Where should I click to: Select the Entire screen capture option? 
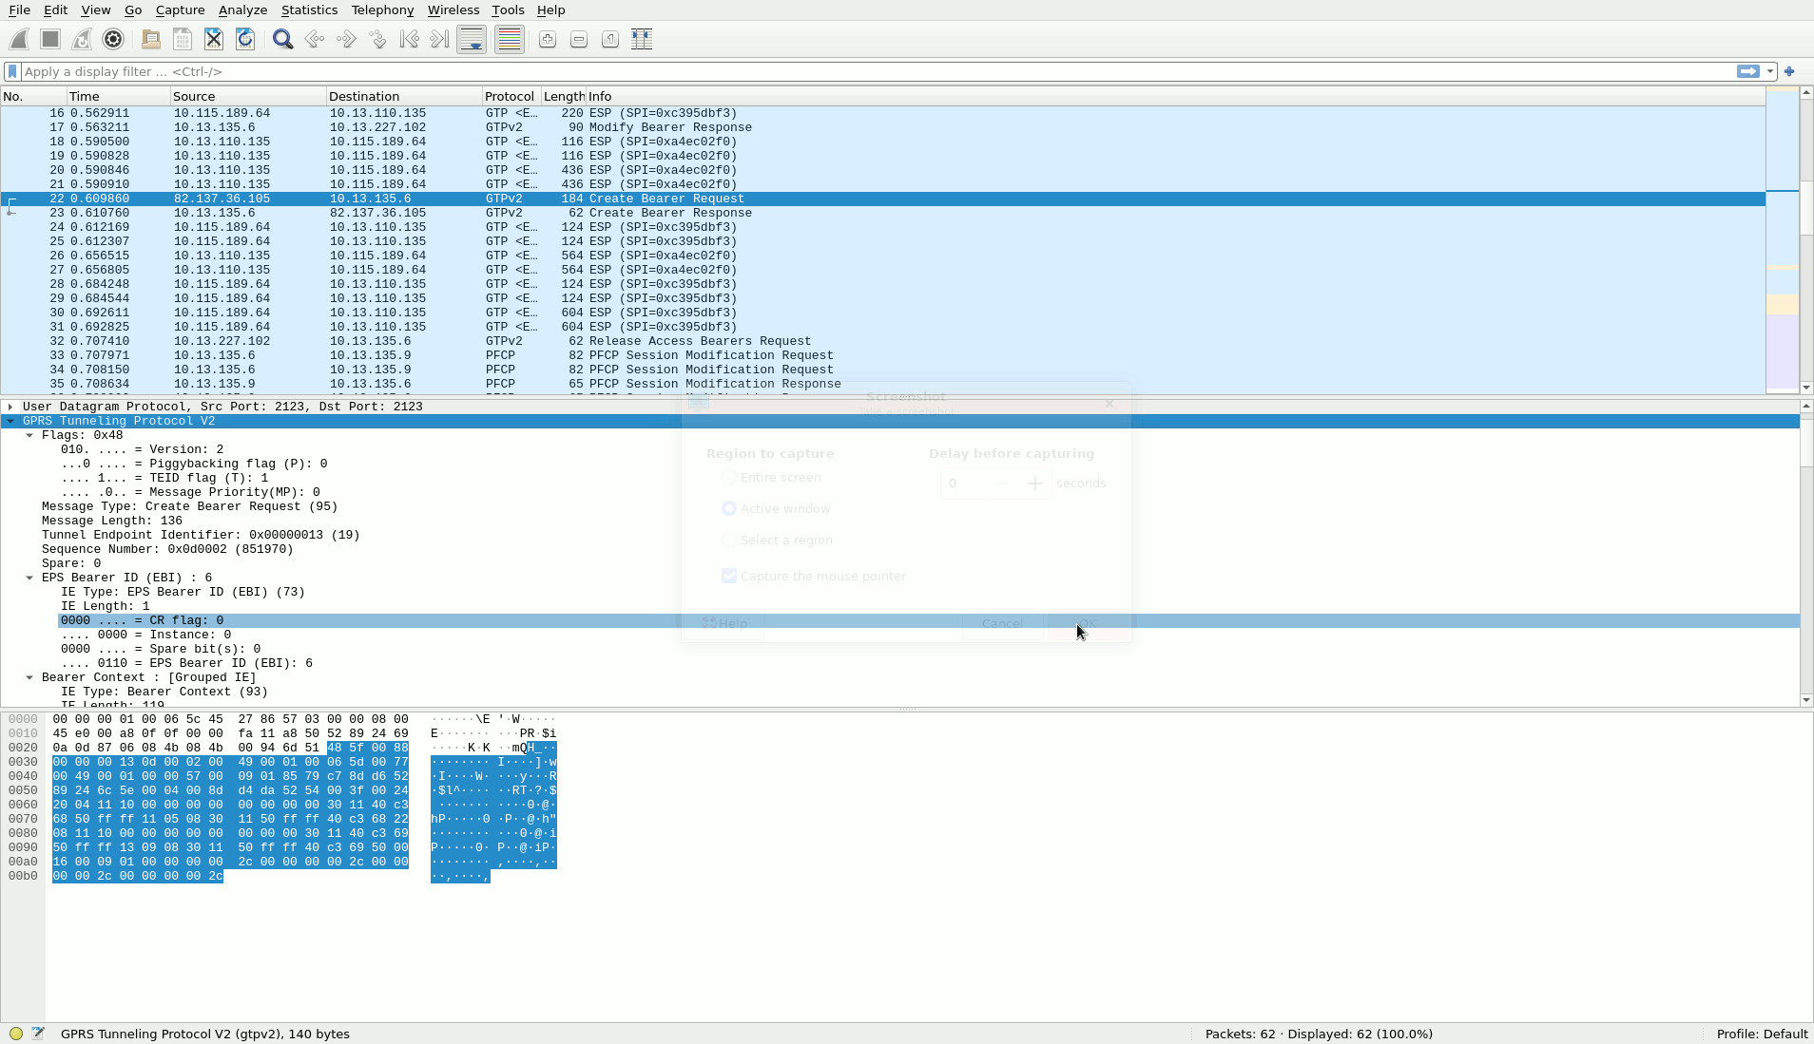[x=728, y=477]
